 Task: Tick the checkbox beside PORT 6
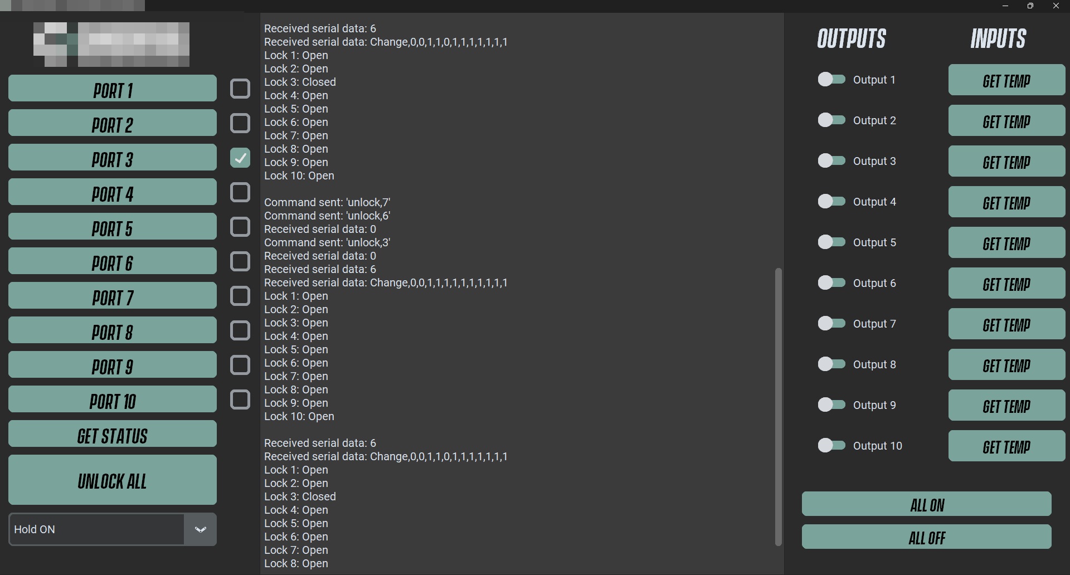[240, 261]
